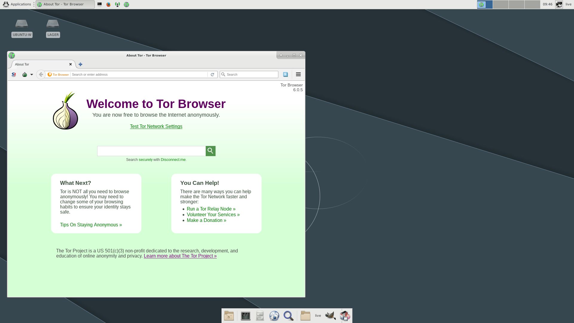
Task: Open Learn more about The Tor Project
Action: click(x=180, y=256)
